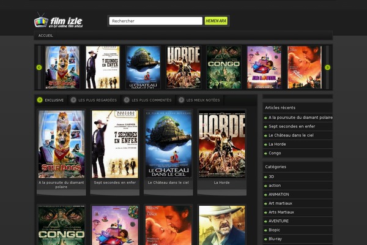This screenshot has width=367, height=245.
Task: Click Sept secondes en enfer caption under poster
Action: click(x=115, y=183)
